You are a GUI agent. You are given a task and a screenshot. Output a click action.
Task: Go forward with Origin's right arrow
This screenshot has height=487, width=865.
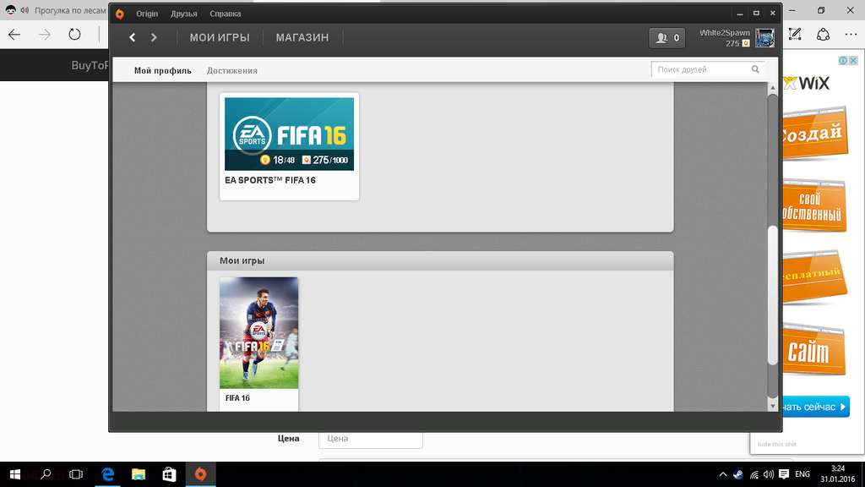[x=154, y=37]
